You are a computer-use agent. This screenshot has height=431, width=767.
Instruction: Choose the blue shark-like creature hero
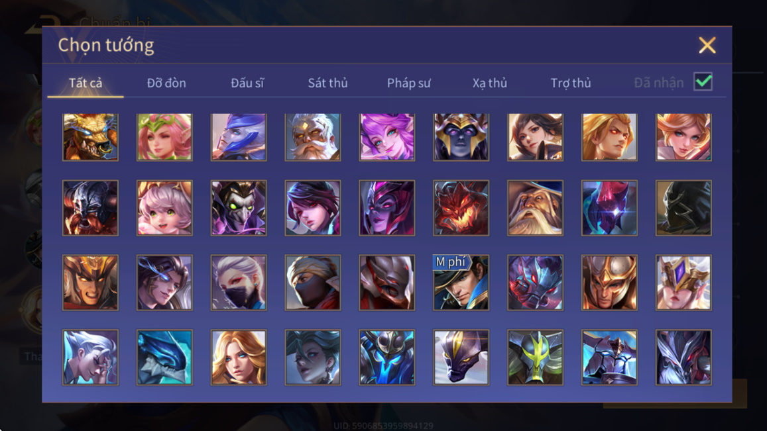pyautogui.click(x=164, y=358)
